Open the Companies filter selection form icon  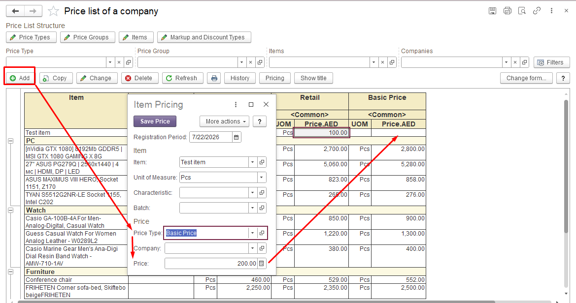tap(525, 62)
